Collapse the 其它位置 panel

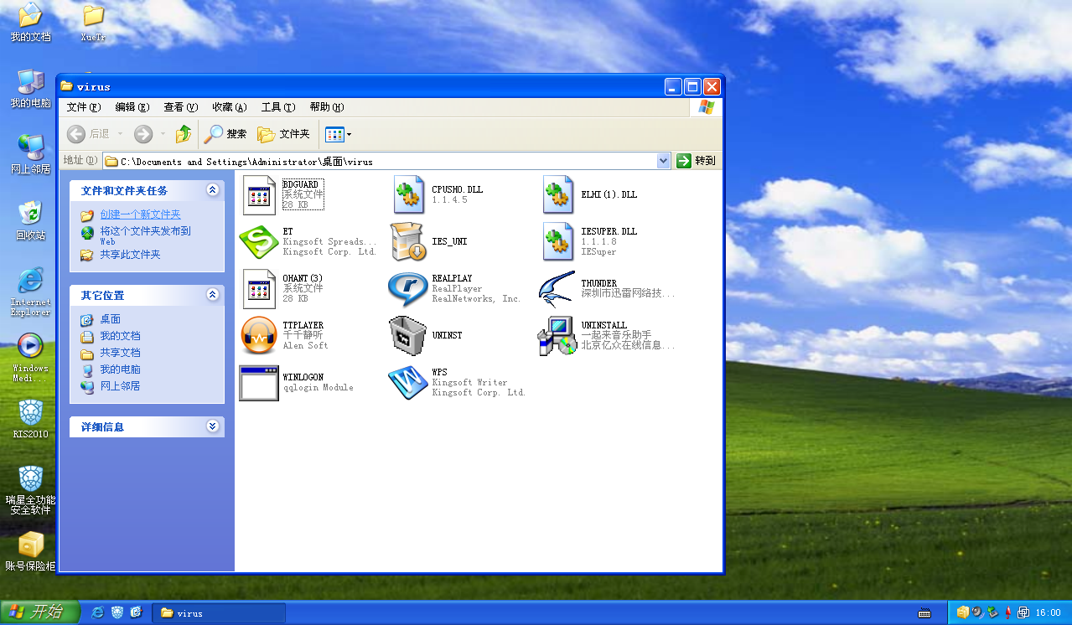click(213, 295)
